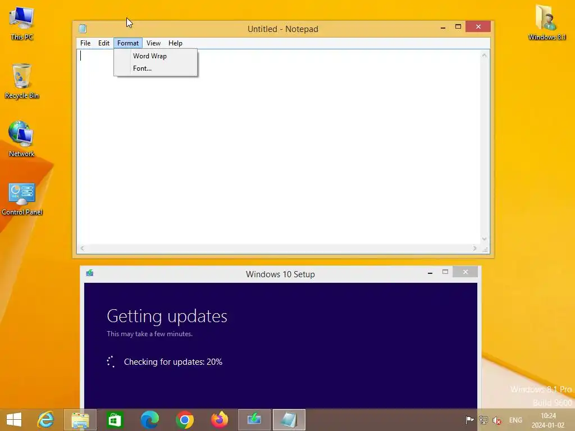Screen dimensions: 575x431
Task: Click the Windows 10 Setup title text
Action: click(x=280, y=274)
